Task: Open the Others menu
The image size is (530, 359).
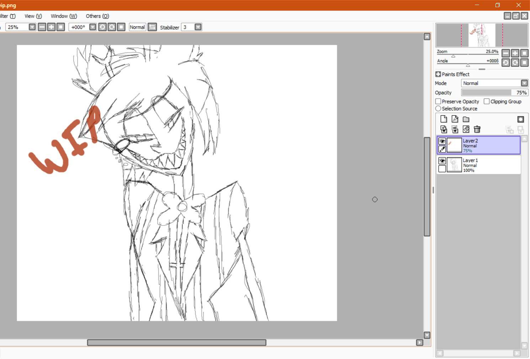Action: pos(97,16)
